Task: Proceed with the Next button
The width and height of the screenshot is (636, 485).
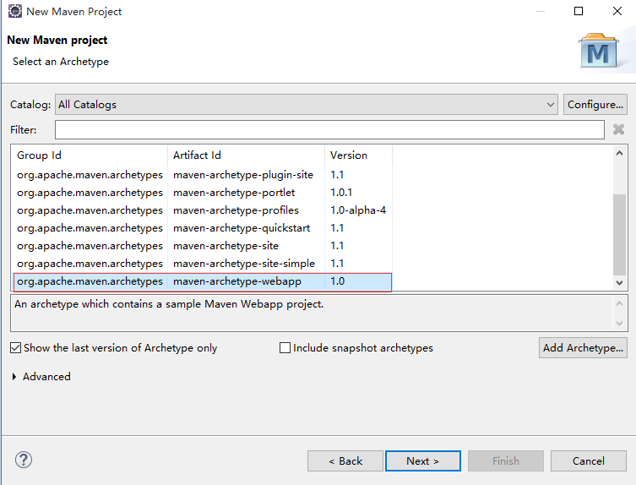Action: (x=423, y=461)
